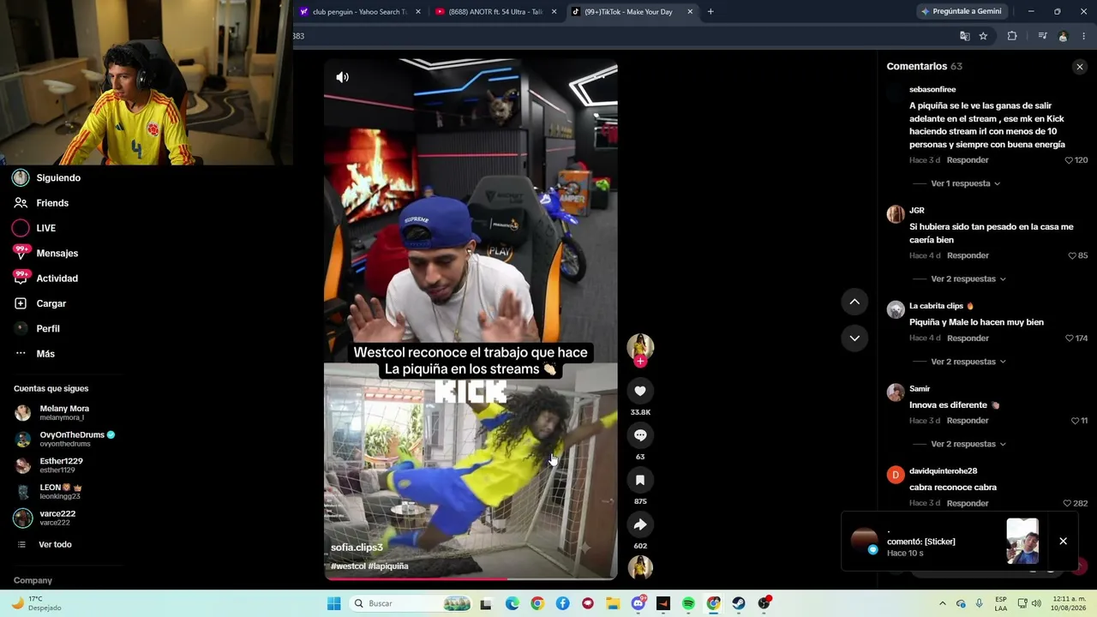1097x617 pixels.
Task: Click the taskbar Buscar search box
Action: pos(411,603)
